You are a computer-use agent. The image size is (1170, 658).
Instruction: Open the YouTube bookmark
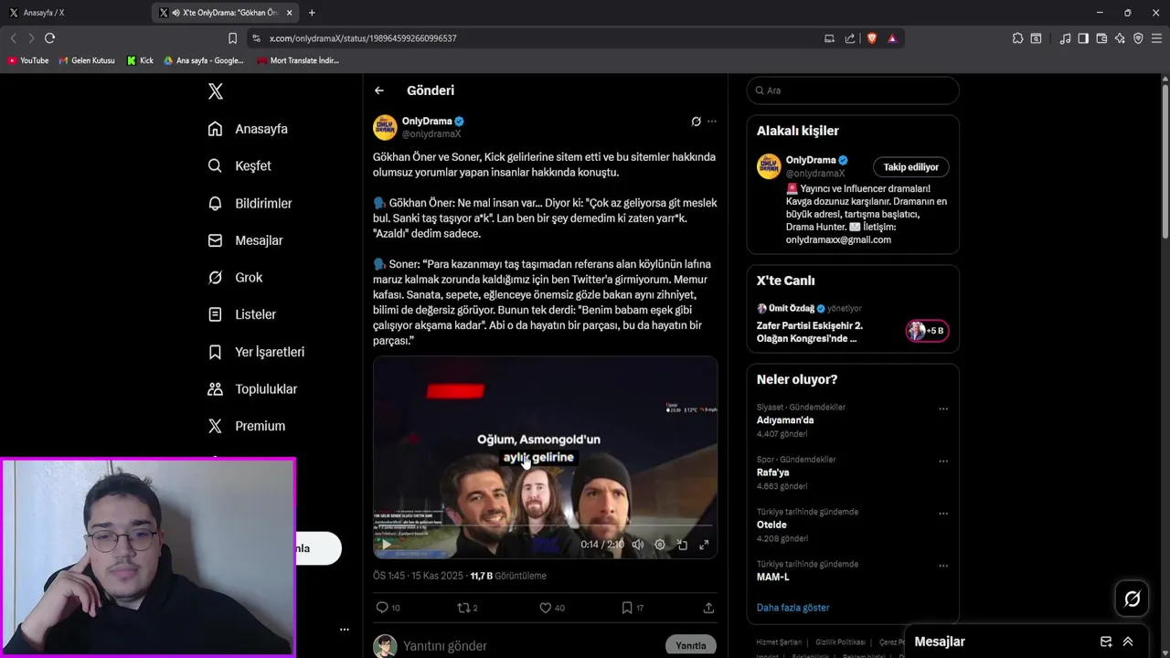coord(27,60)
